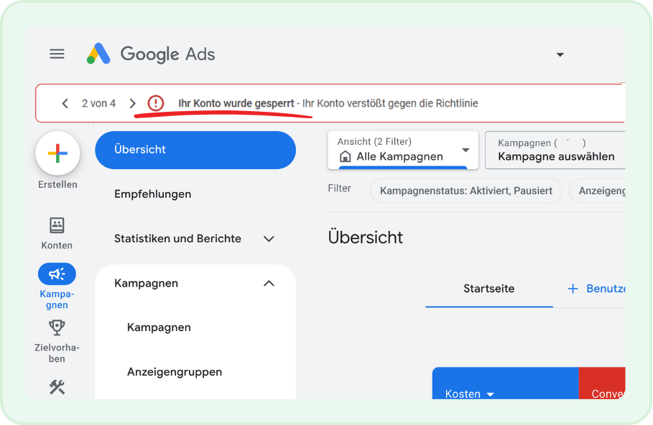
Task: Click the Übersicht page heading
Action: point(365,237)
